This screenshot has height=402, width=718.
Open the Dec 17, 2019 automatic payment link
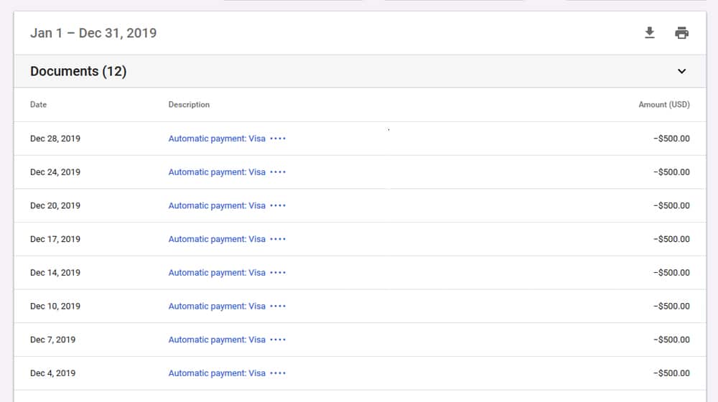[x=227, y=239]
